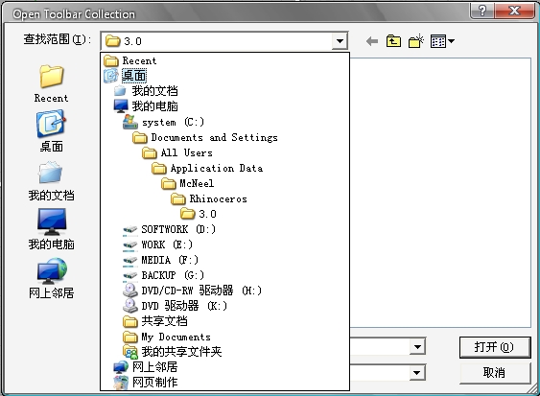Screen dimensions: 540x396
Task: Expand the file name combo box arrow
Action: tap(417, 346)
